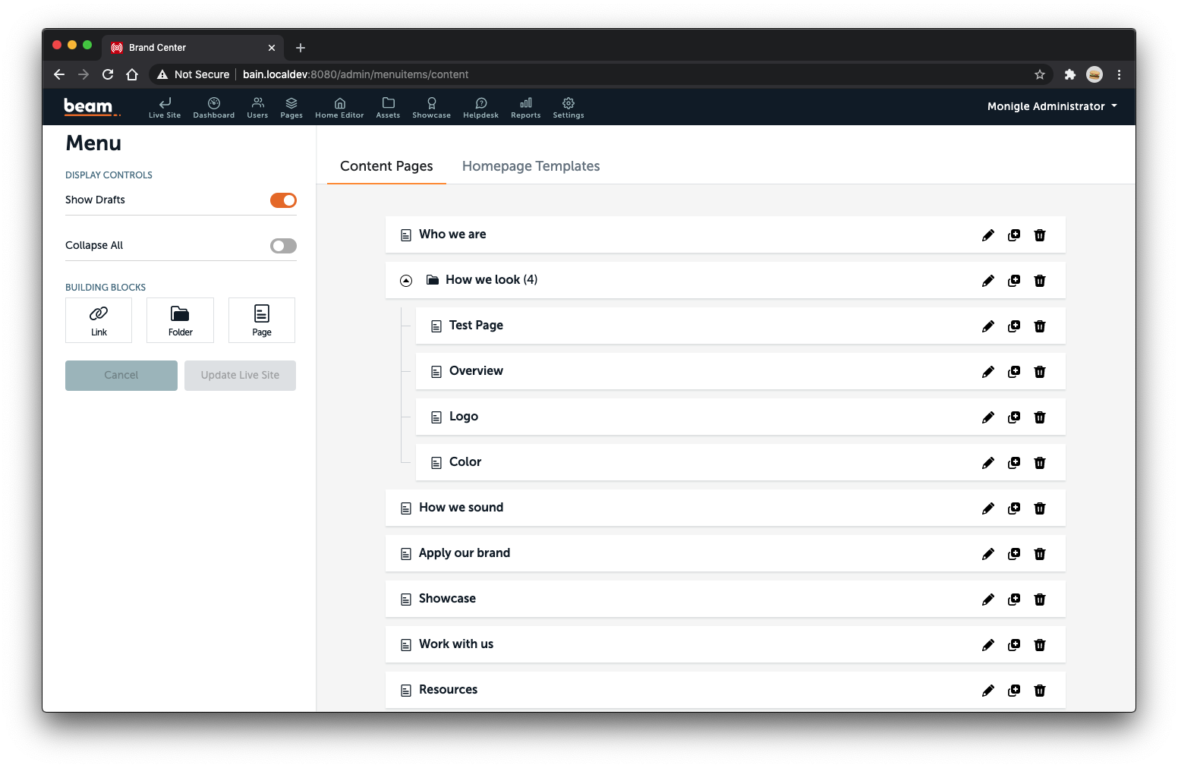Duplicate the Resources page
This screenshot has width=1178, height=768.
point(1014,691)
